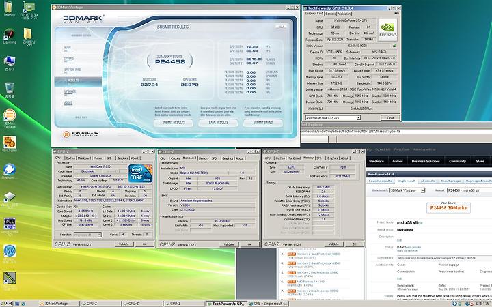This screenshot has width=492, height=307.
Task: Open the PLL SET desktop shortcut
Action: click(10, 226)
